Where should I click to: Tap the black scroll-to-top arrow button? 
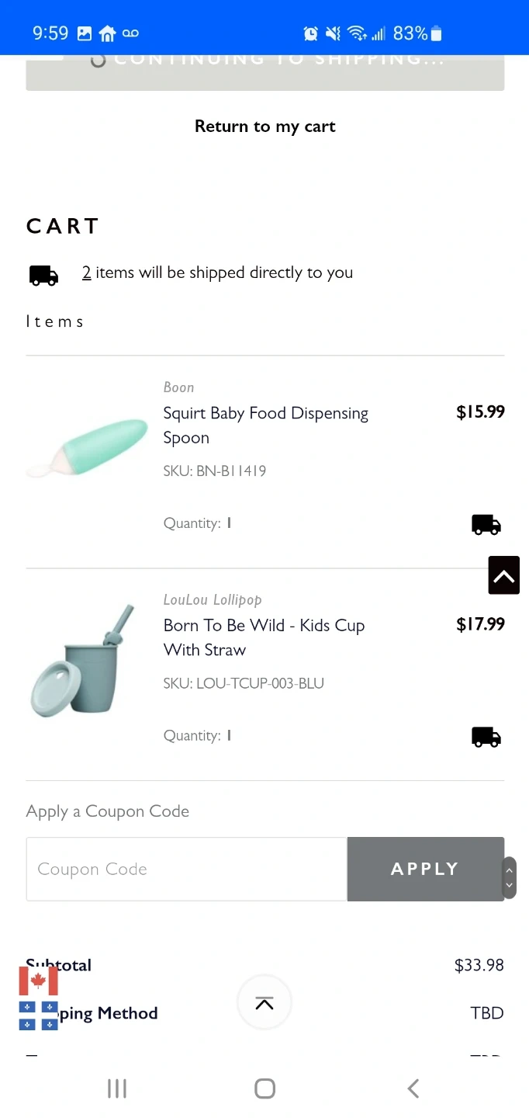click(503, 575)
